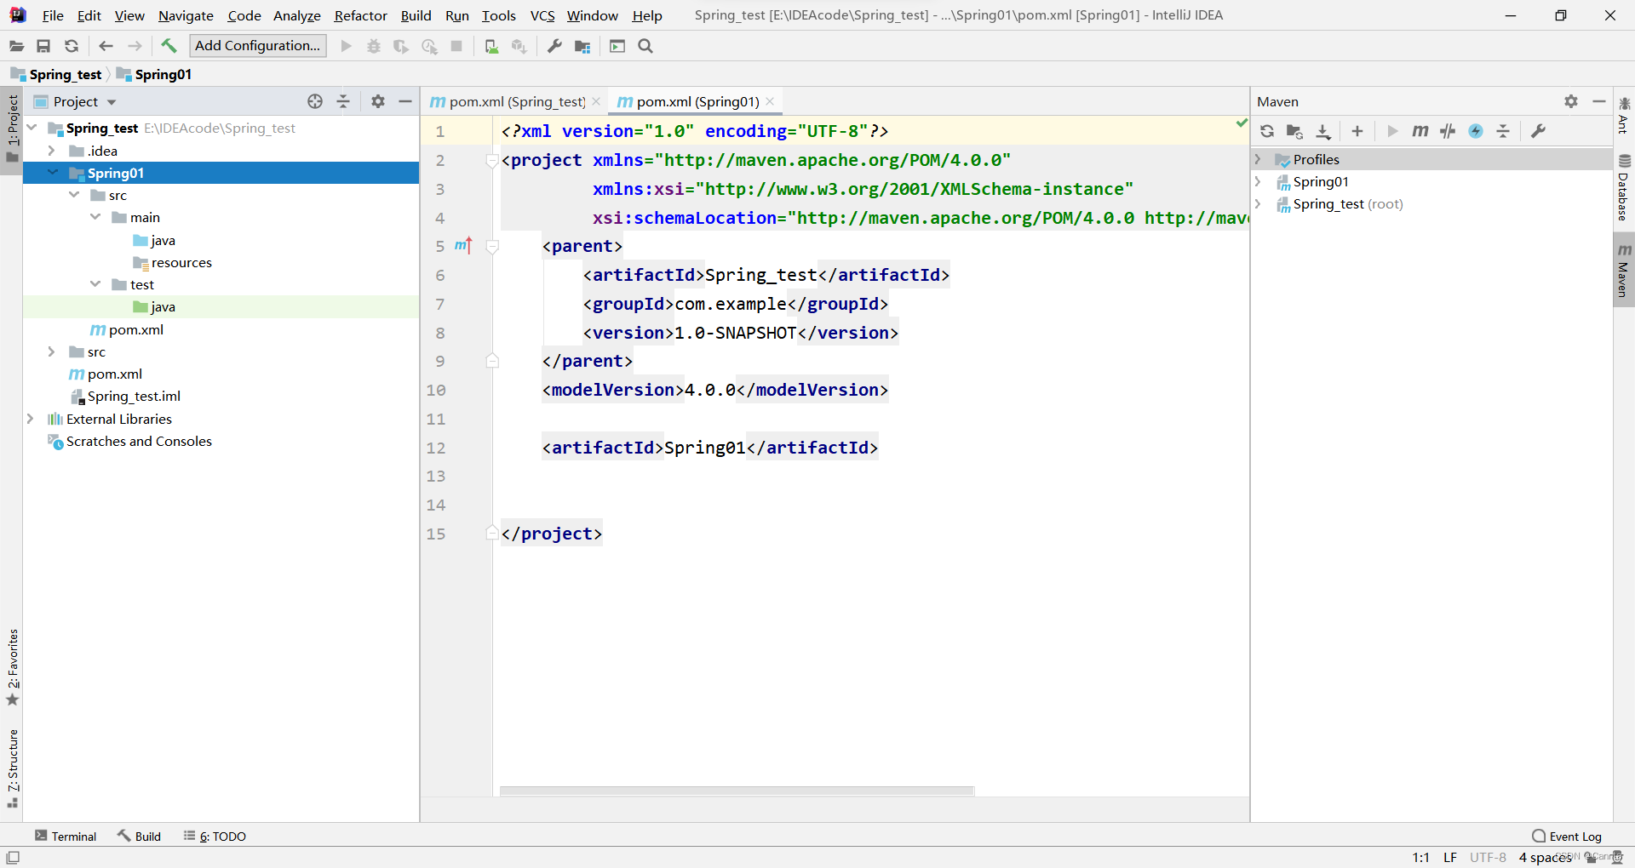Toggle the Structure side tool window

click(12, 768)
